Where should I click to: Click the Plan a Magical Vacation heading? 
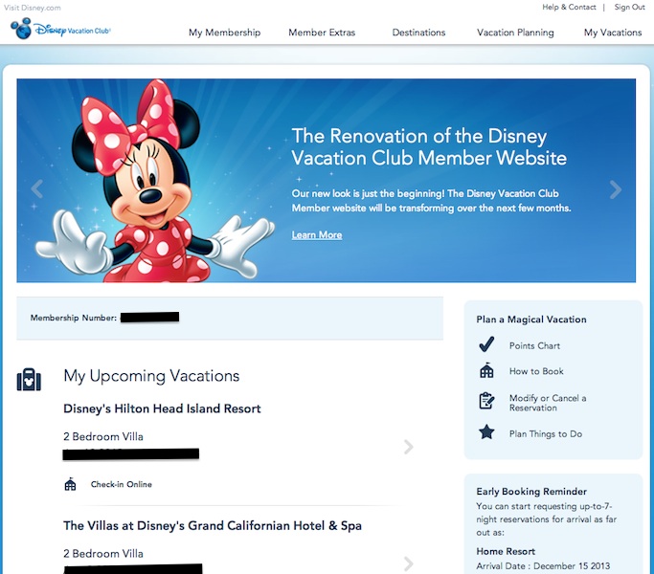531,320
